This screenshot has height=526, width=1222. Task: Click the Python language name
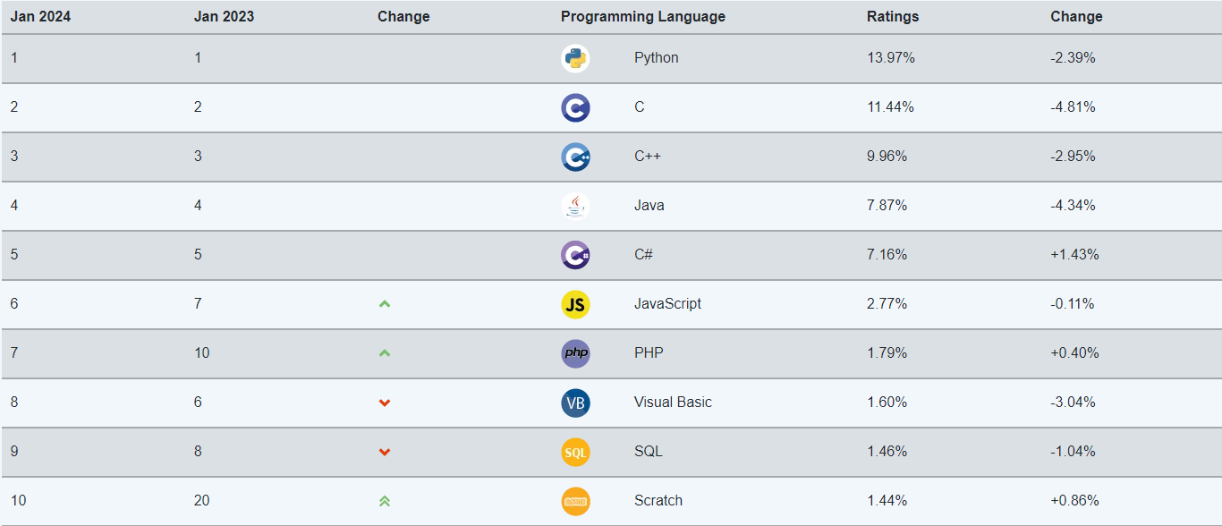pyautogui.click(x=656, y=58)
